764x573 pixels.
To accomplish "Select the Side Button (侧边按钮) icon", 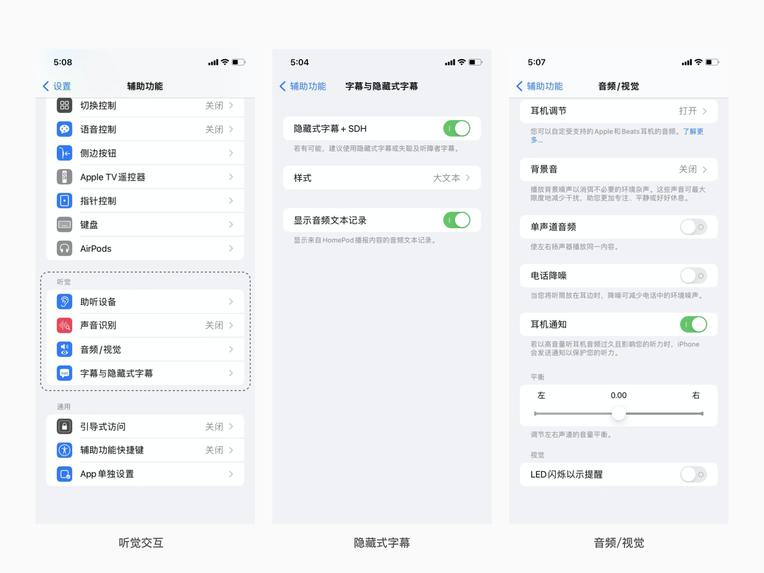I will point(64,153).
